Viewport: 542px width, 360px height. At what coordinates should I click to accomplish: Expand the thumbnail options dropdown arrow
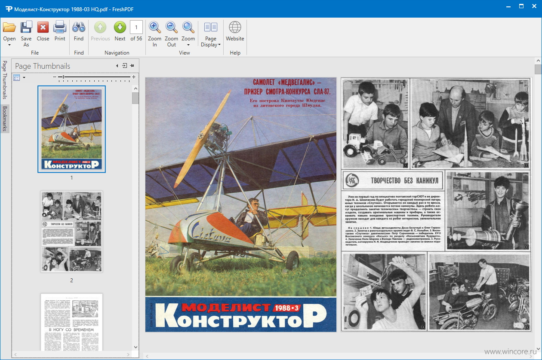pyautogui.click(x=24, y=77)
